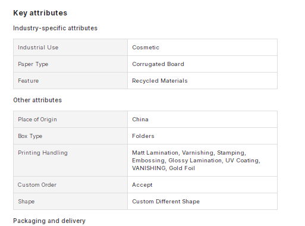Select the Accept value cell
The height and width of the screenshot is (226, 305).
202,185
